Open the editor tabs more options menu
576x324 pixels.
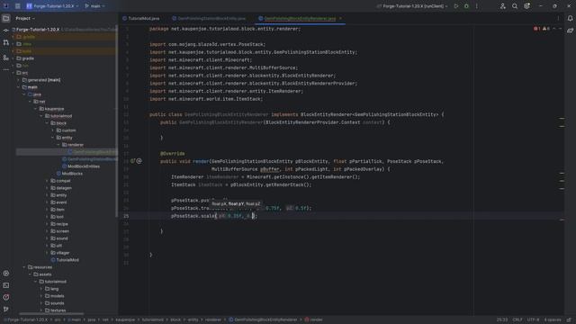pos(558,18)
